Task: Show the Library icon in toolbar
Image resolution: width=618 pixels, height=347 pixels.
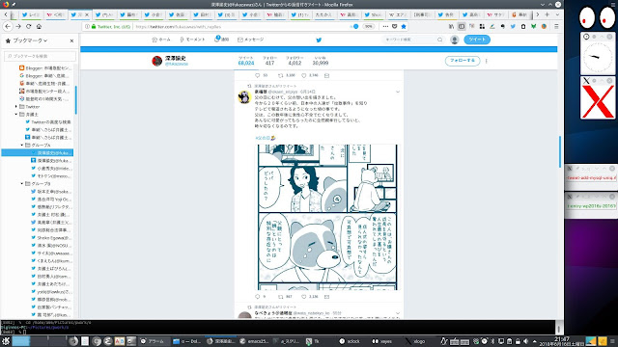Action: point(451,26)
